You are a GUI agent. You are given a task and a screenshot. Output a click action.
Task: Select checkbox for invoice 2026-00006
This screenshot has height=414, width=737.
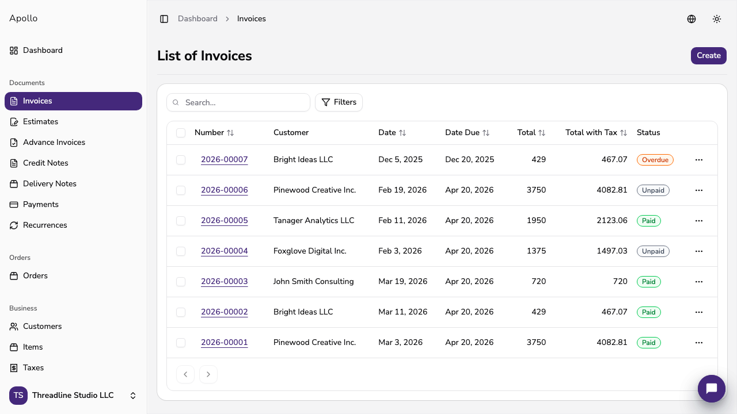pos(181,190)
